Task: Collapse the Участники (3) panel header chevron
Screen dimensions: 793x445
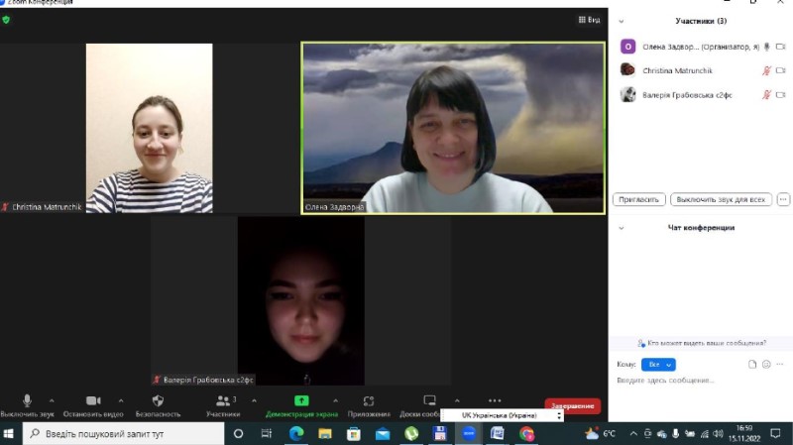Action: click(622, 21)
